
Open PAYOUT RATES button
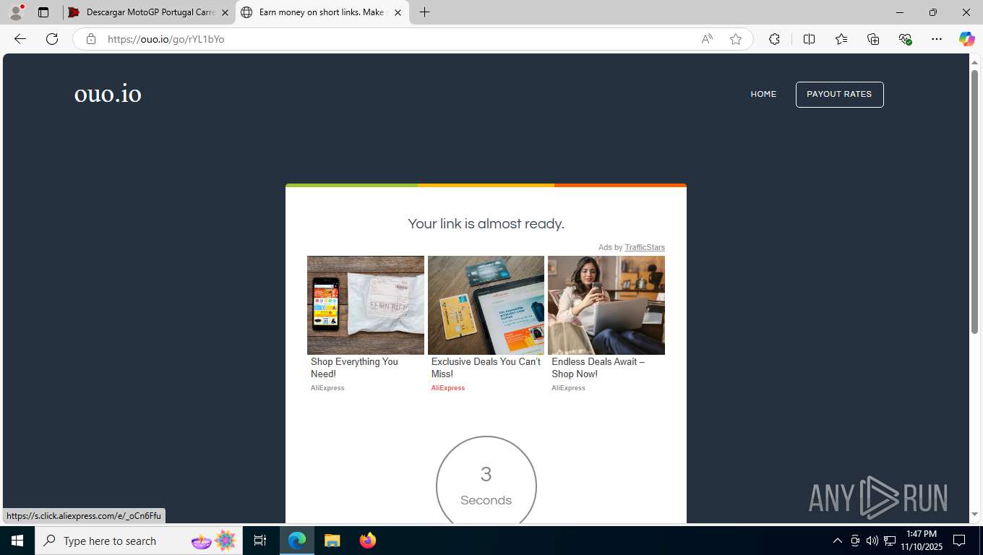[839, 94]
